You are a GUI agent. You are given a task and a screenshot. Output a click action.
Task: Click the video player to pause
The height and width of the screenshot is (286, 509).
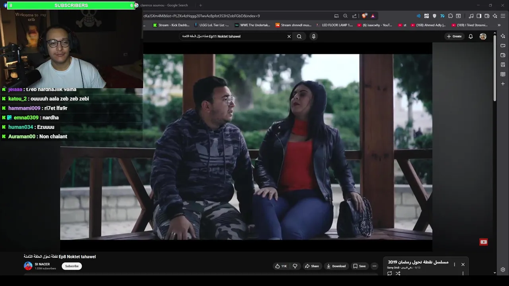(246, 147)
